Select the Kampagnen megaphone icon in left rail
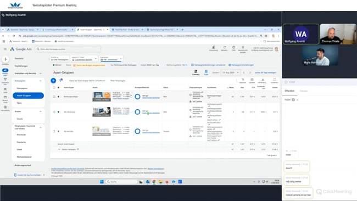Viewport: 357px width, 201px height. [5, 70]
